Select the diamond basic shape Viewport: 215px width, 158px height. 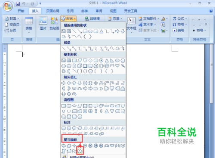coord(90,60)
